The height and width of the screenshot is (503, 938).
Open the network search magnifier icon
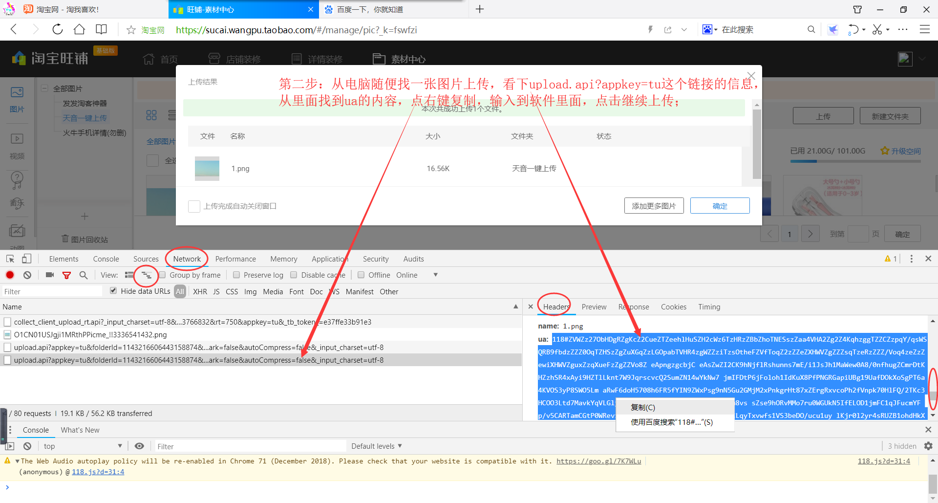84,275
